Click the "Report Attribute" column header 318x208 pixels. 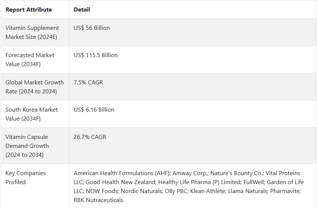coord(29,10)
